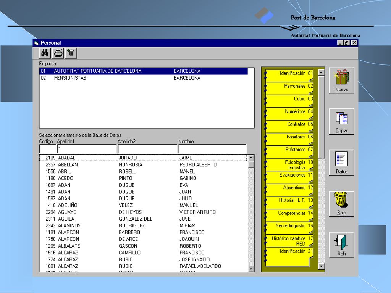Select employee 1180 ACEDO PINTO
The image size is (391, 293).
click(143, 178)
